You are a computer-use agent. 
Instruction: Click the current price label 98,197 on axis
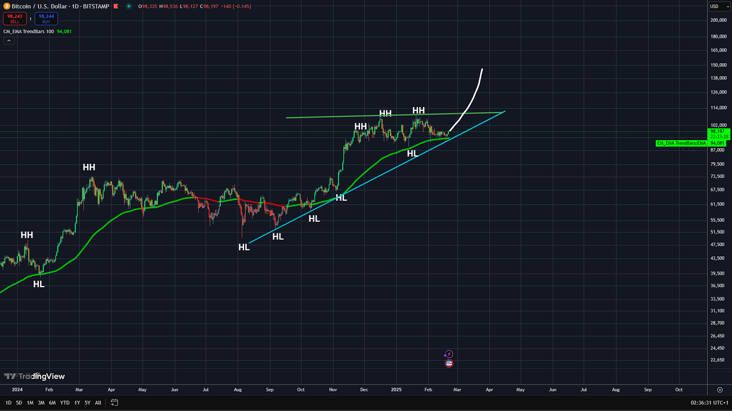[719, 131]
